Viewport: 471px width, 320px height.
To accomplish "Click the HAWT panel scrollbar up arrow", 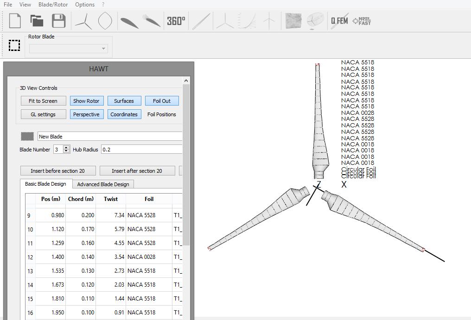I will 186,81.
